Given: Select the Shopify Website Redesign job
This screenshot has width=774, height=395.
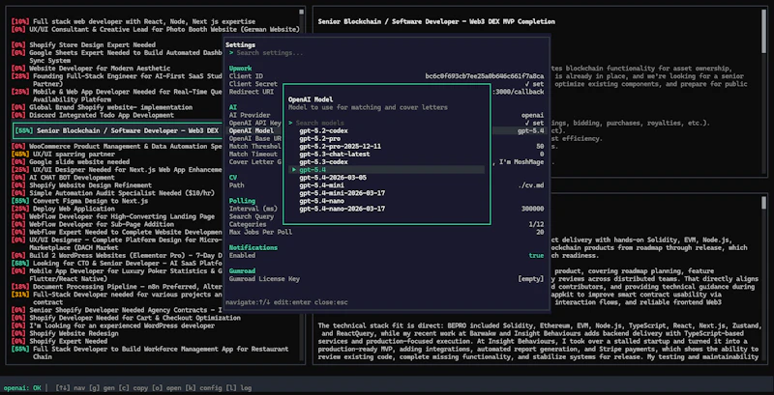Looking at the screenshot, I should point(65,333).
